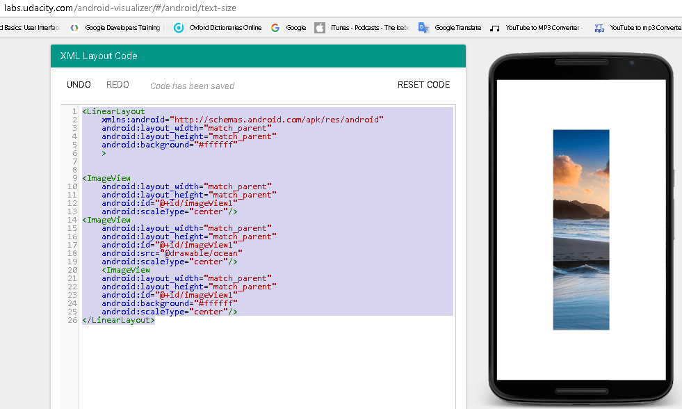Open the Google Developers Training bookmark text
This screenshot has height=409, width=682.
[x=122, y=28]
